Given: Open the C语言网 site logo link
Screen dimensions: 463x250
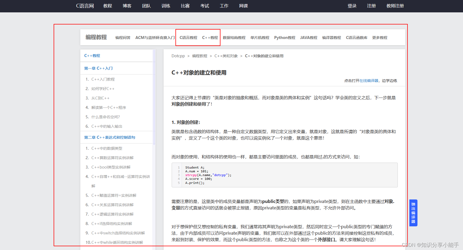Looking at the screenshot, I should 85,6.
